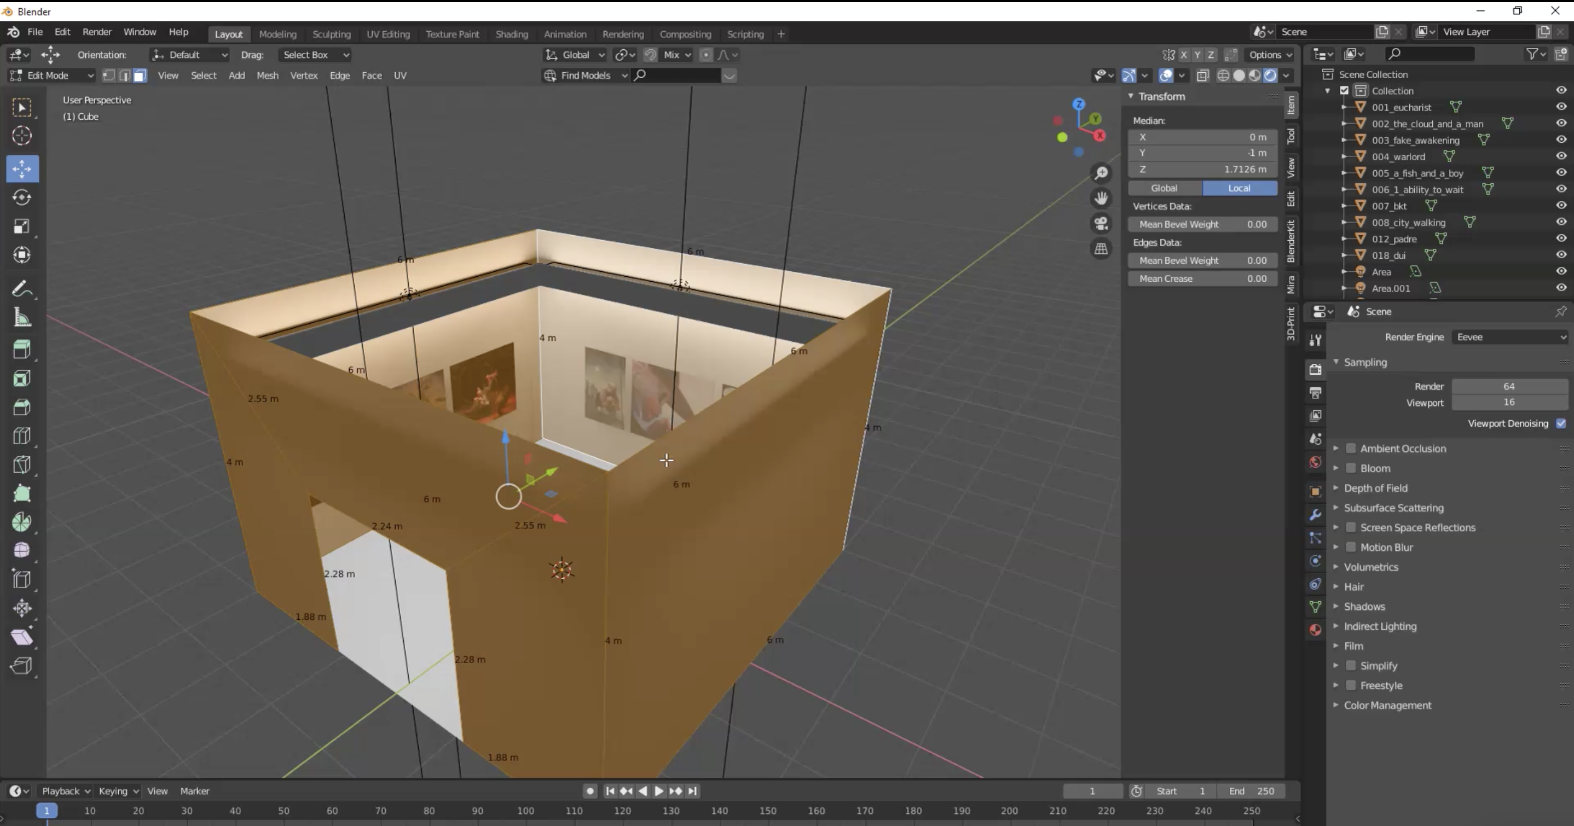Viewport: 1574px width, 826px height.
Task: Select the Rotate tool in the toolbar
Action: click(22, 197)
